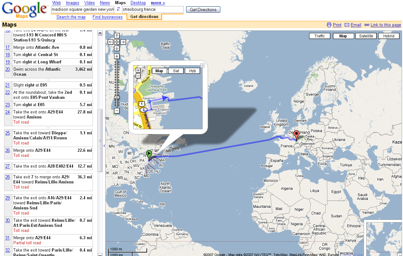Open the Video link in top navigation
Screen dimensions: 403x256
89,3
